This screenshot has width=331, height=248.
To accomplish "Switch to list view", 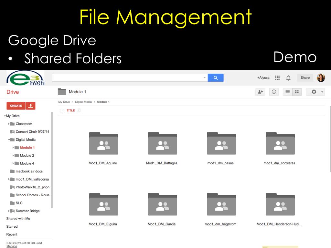I will point(287,92).
